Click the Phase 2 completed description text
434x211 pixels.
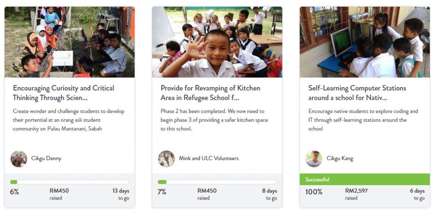pos(214,120)
